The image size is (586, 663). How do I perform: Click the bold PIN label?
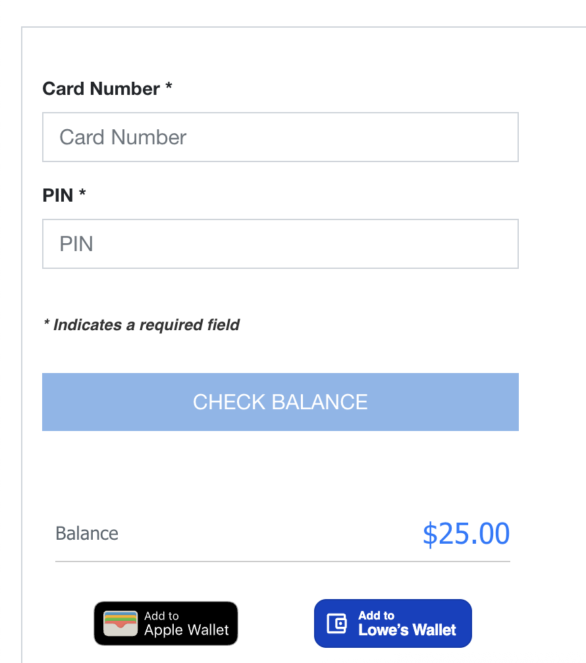(58, 196)
